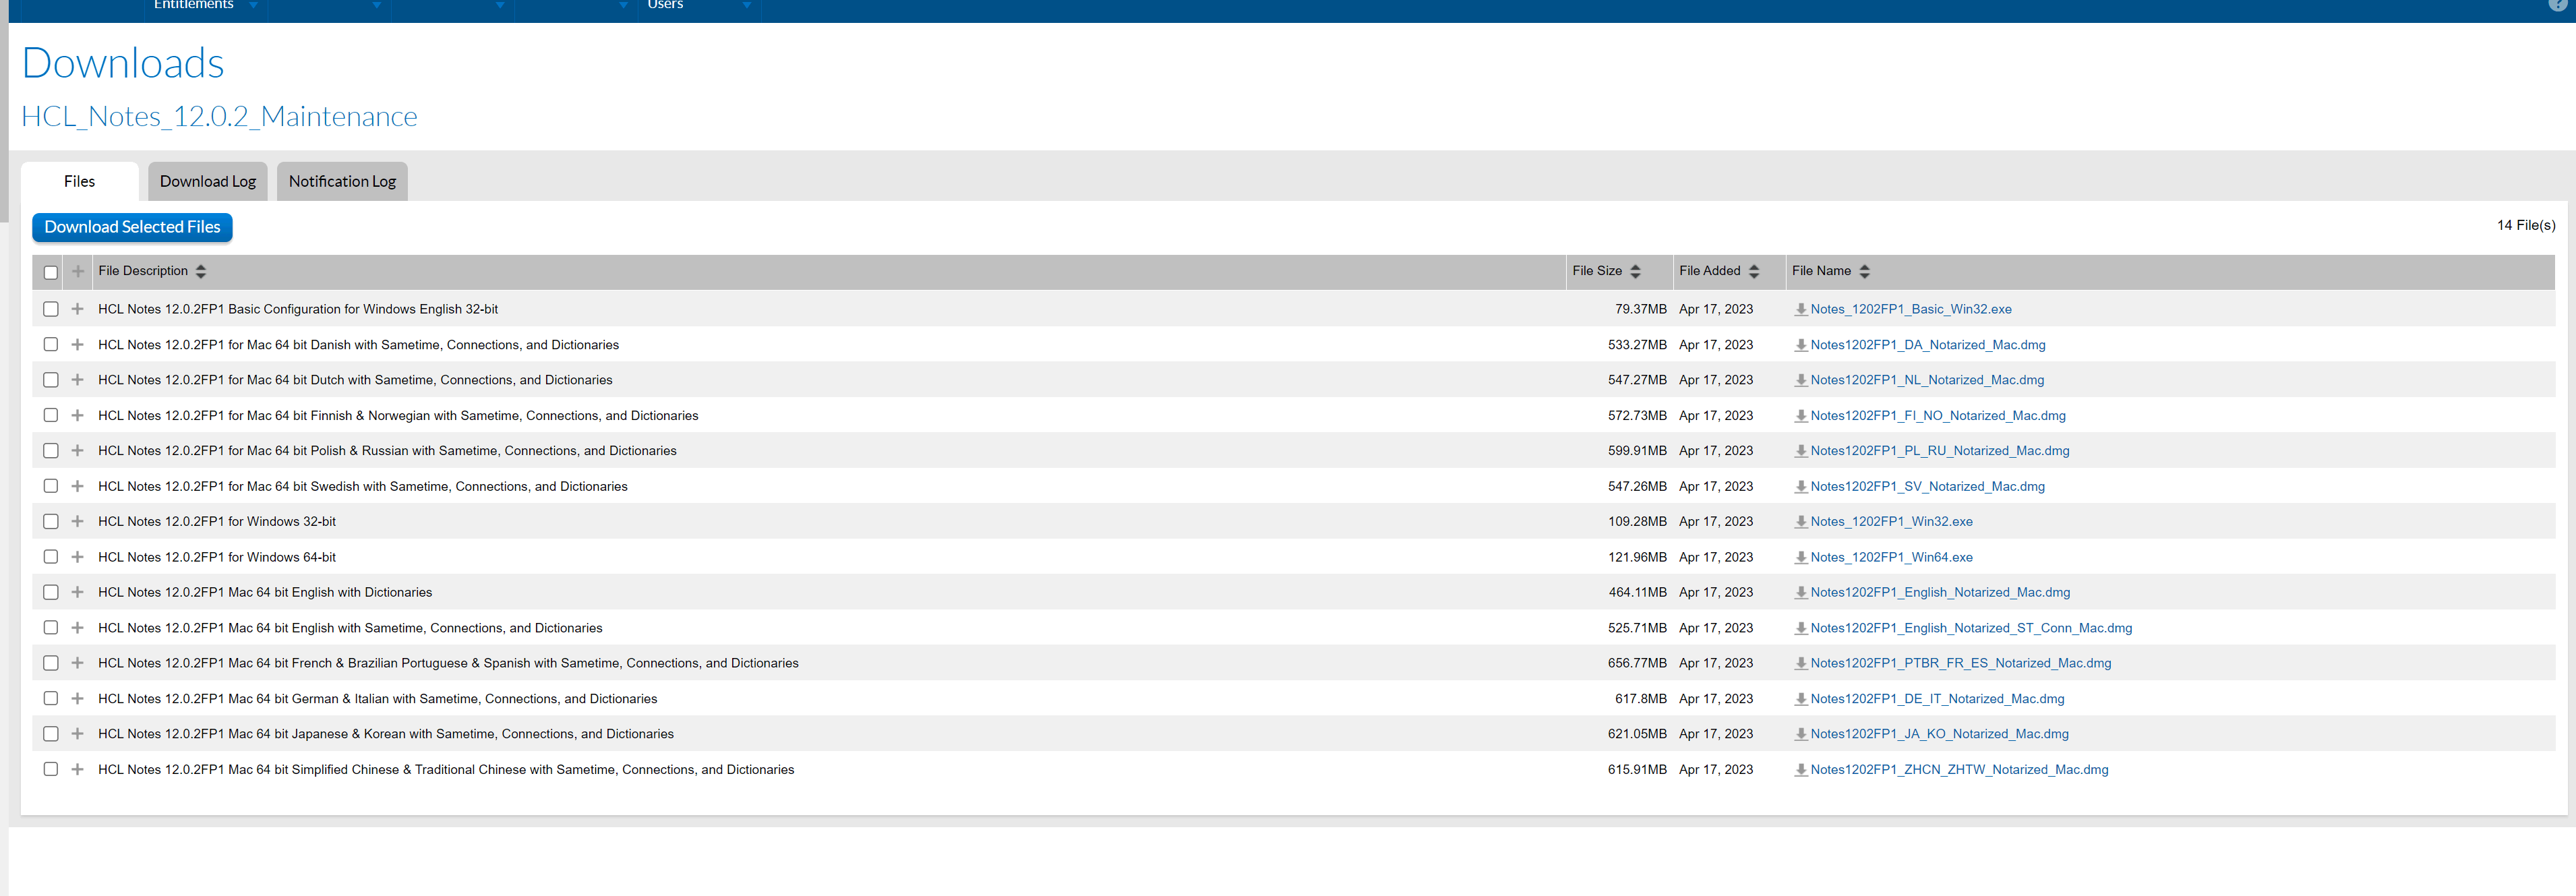The image size is (2576, 896).
Task: Open Notes_1202FP1_Basic_Win32.exe link
Action: [x=1910, y=310]
